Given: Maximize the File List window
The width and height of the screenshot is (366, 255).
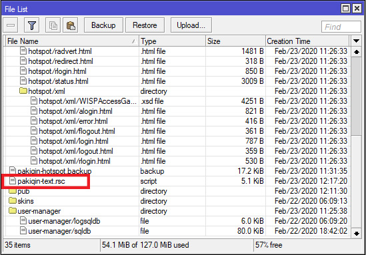Looking at the screenshot, I should tap(345, 9).
